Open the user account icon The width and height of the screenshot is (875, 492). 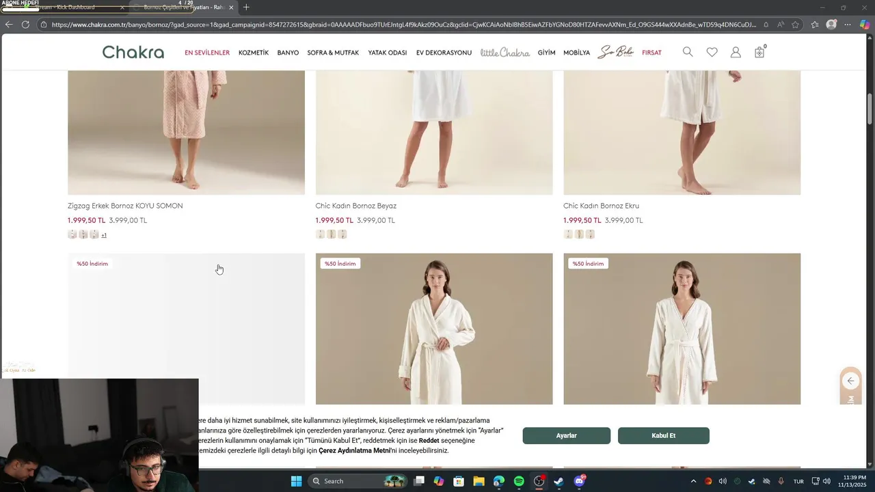pos(736,52)
